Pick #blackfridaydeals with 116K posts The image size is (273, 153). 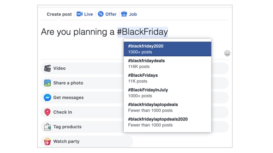point(167,64)
